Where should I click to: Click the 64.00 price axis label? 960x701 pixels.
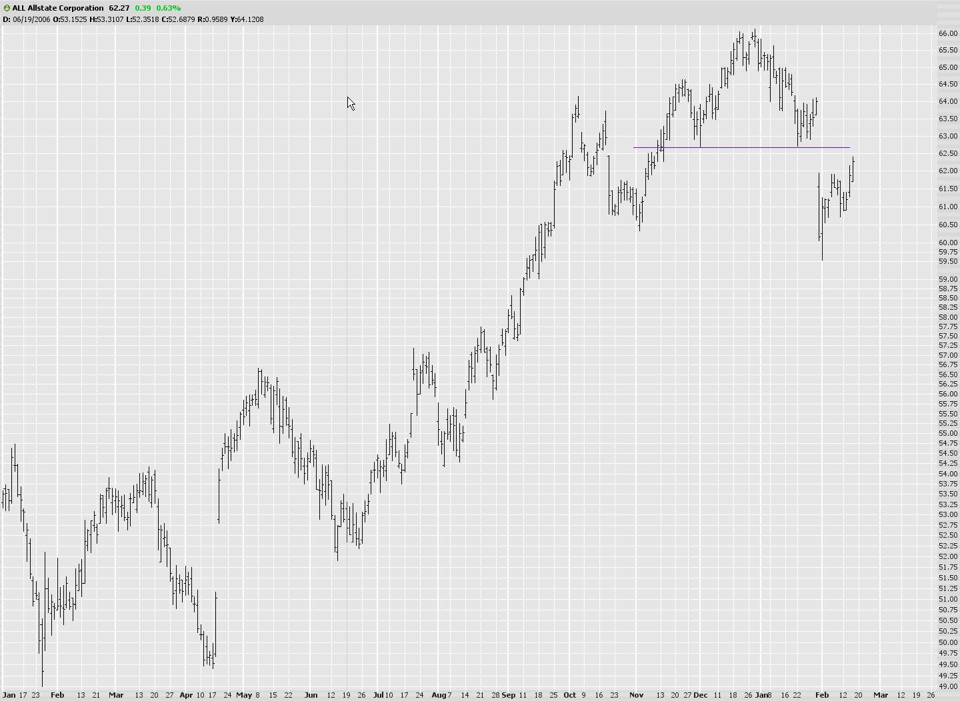click(x=948, y=101)
